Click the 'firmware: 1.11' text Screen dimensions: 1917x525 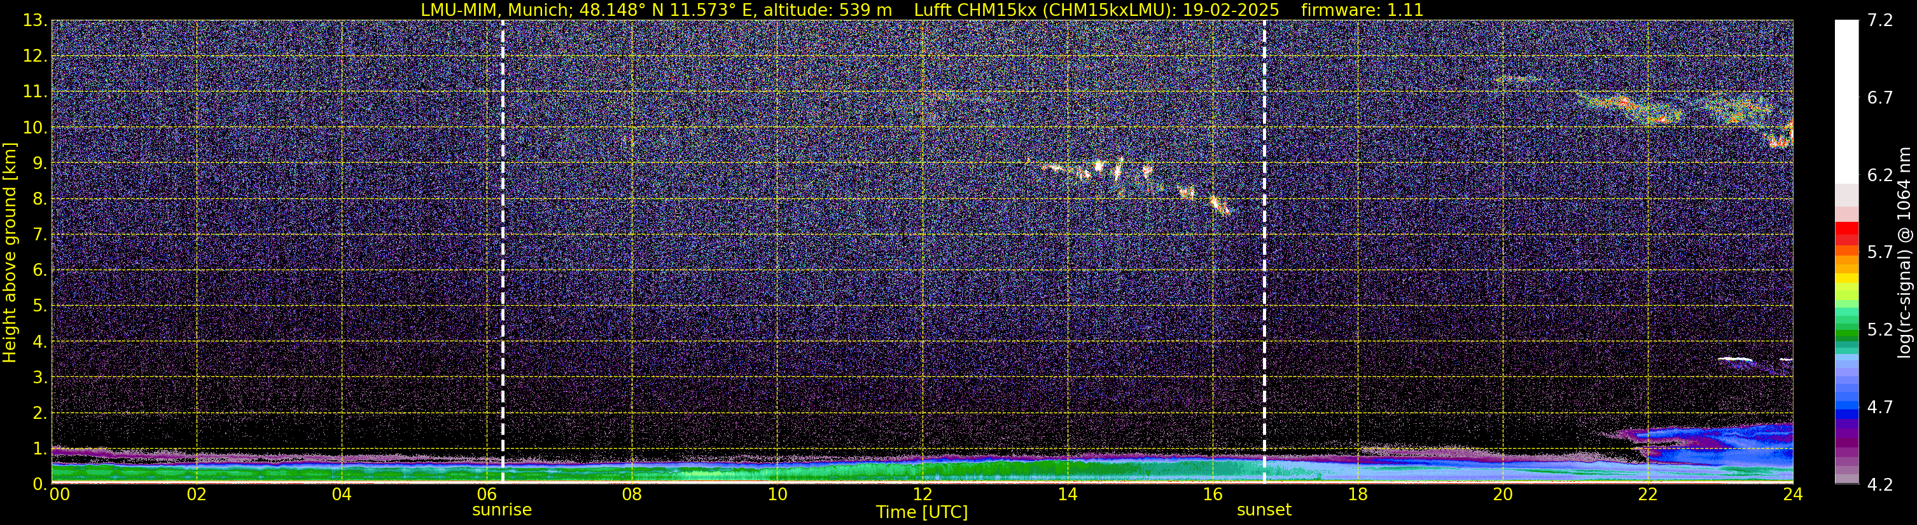click(x=1363, y=10)
